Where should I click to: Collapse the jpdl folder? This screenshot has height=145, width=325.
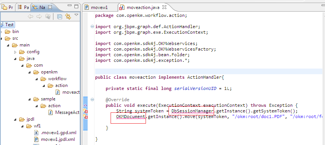coord(15,120)
